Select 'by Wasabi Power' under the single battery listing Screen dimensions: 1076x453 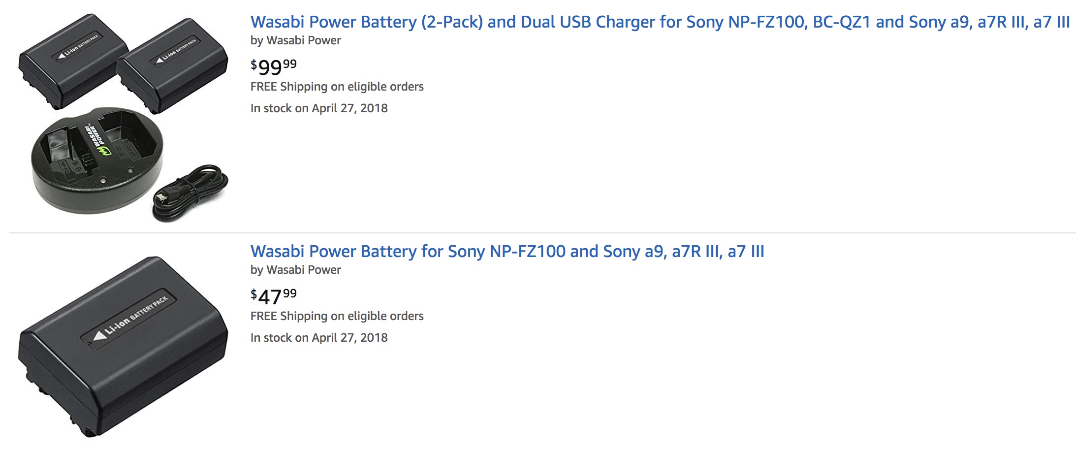click(295, 270)
